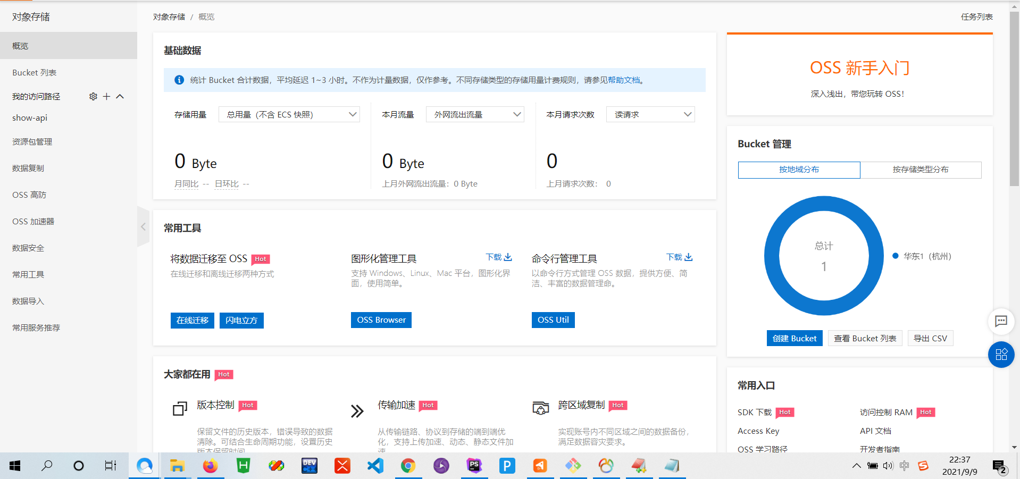The height and width of the screenshot is (479, 1020).
Task: Open the 帮助文档 link in the notice
Action: click(624, 80)
